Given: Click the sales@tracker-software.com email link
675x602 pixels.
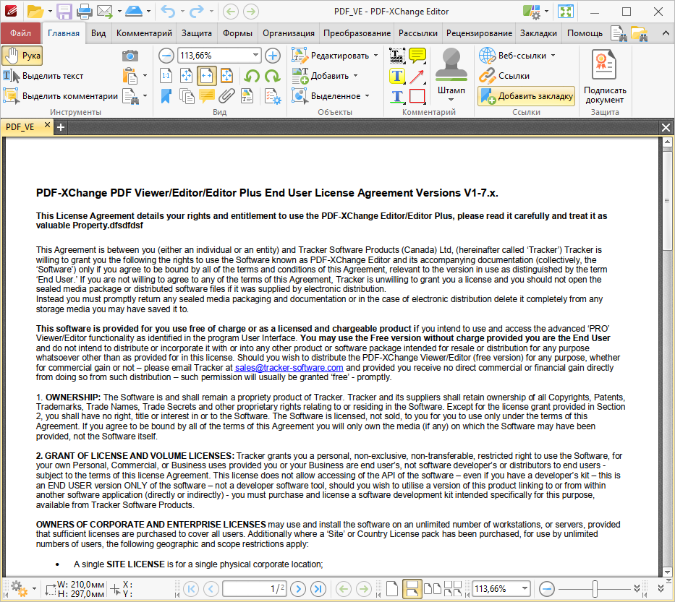Looking at the screenshot, I should coord(289,368).
